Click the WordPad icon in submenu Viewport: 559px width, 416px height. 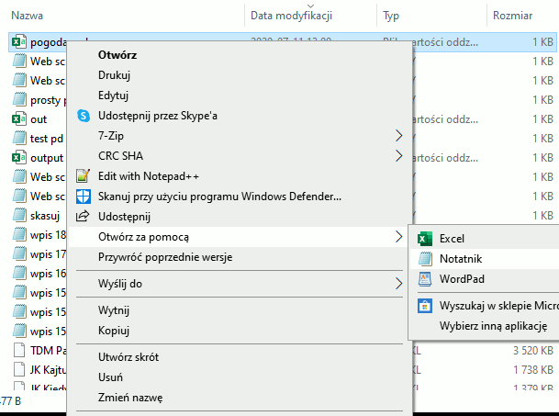point(425,278)
